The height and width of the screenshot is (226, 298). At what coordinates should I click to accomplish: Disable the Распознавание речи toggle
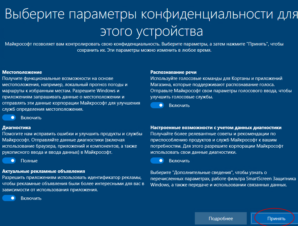(157, 105)
